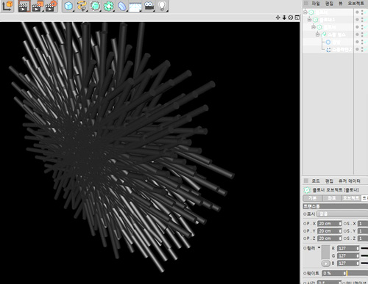Switch to the 오브젝트 tab in attributes
The image size is (368, 284).
pyautogui.click(x=351, y=198)
